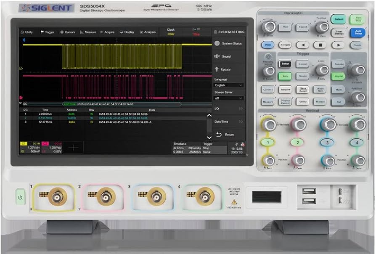Select the Update arrow icon
This screenshot has width=376, height=254.
point(217,69)
